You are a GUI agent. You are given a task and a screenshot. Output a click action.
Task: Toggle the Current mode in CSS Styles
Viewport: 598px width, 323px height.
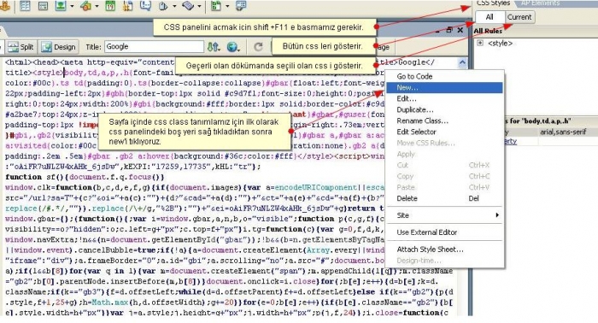519,17
